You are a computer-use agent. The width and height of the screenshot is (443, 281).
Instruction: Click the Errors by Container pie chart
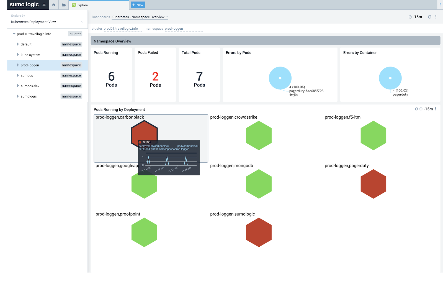point(390,78)
